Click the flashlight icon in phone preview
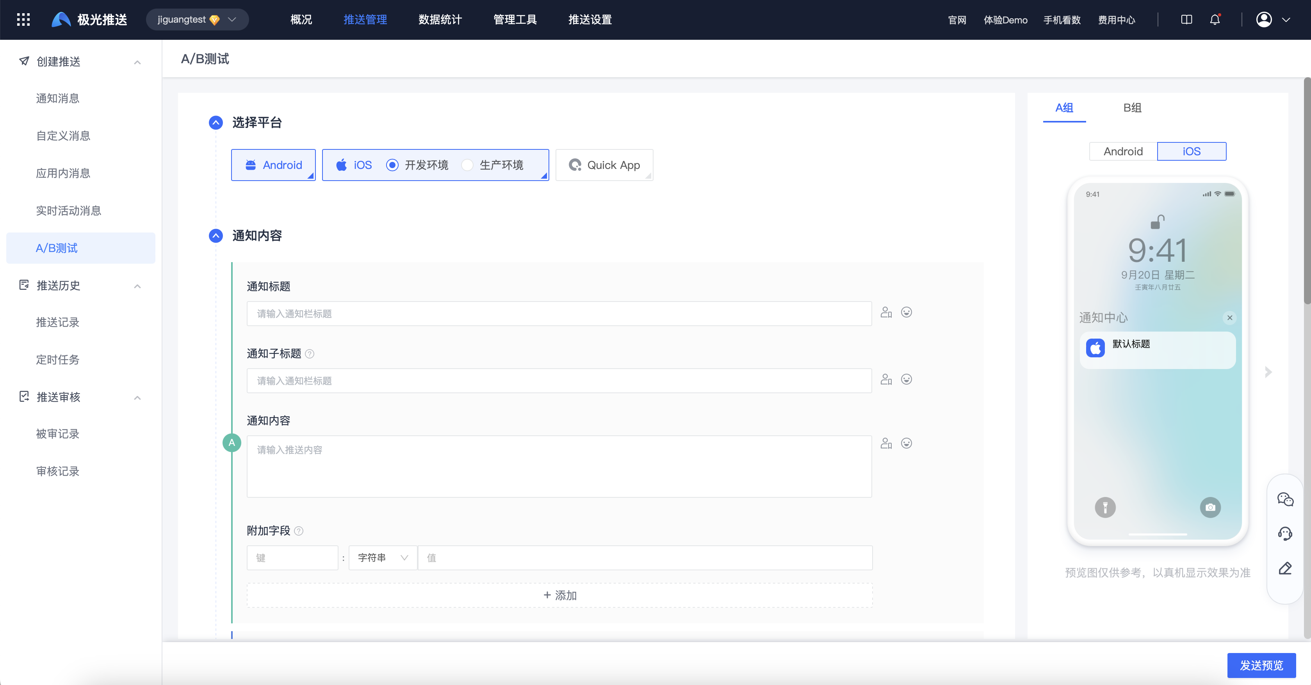The image size is (1311, 685). 1105,508
